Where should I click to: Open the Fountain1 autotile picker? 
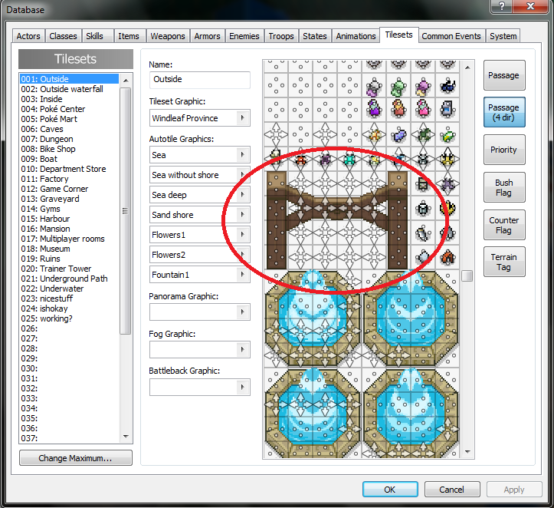242,275
